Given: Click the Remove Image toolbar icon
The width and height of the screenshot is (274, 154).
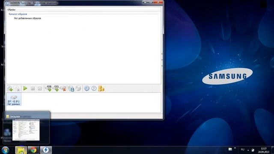Looking at the screenshot, I should [17, 89].
